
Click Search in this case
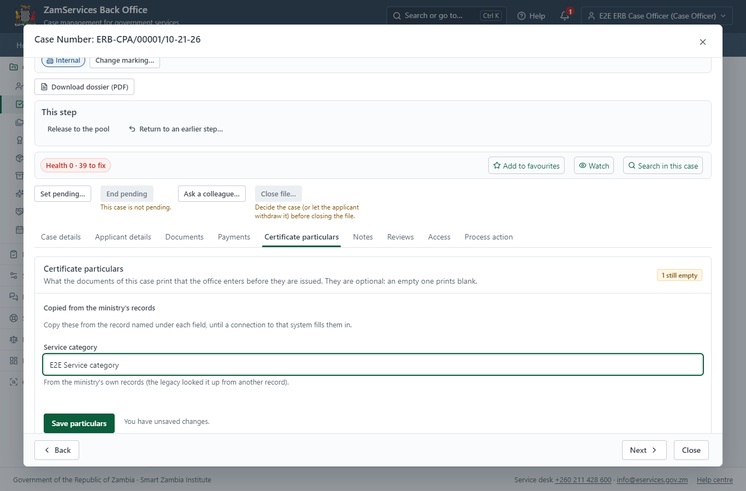[663, 165]
